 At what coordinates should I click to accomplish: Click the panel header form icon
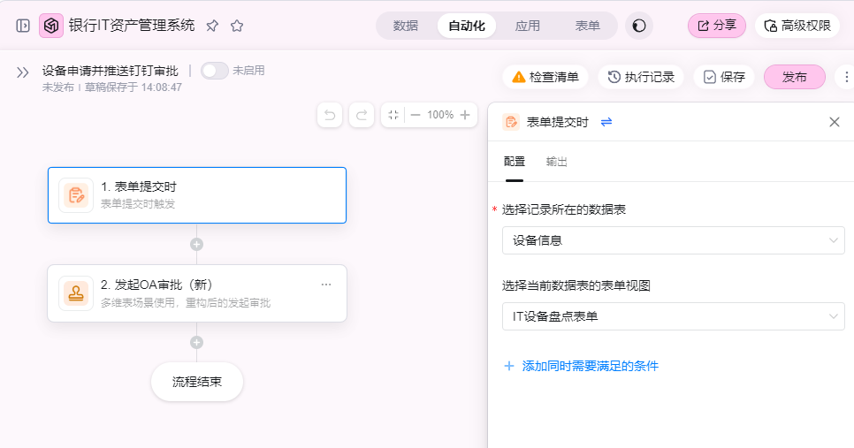tap(511, 122)
